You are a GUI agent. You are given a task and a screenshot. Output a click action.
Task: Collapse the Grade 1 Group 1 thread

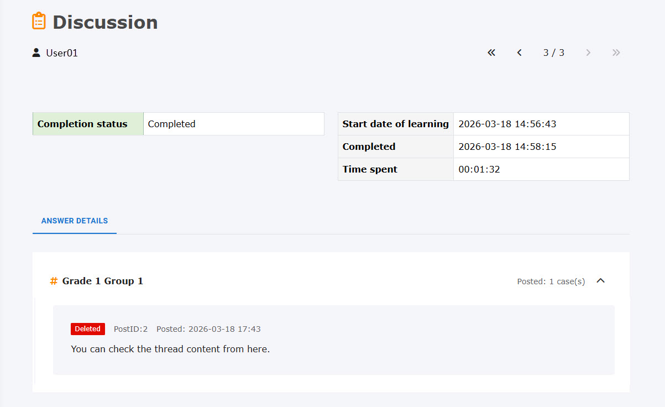[x=601, y=281]
